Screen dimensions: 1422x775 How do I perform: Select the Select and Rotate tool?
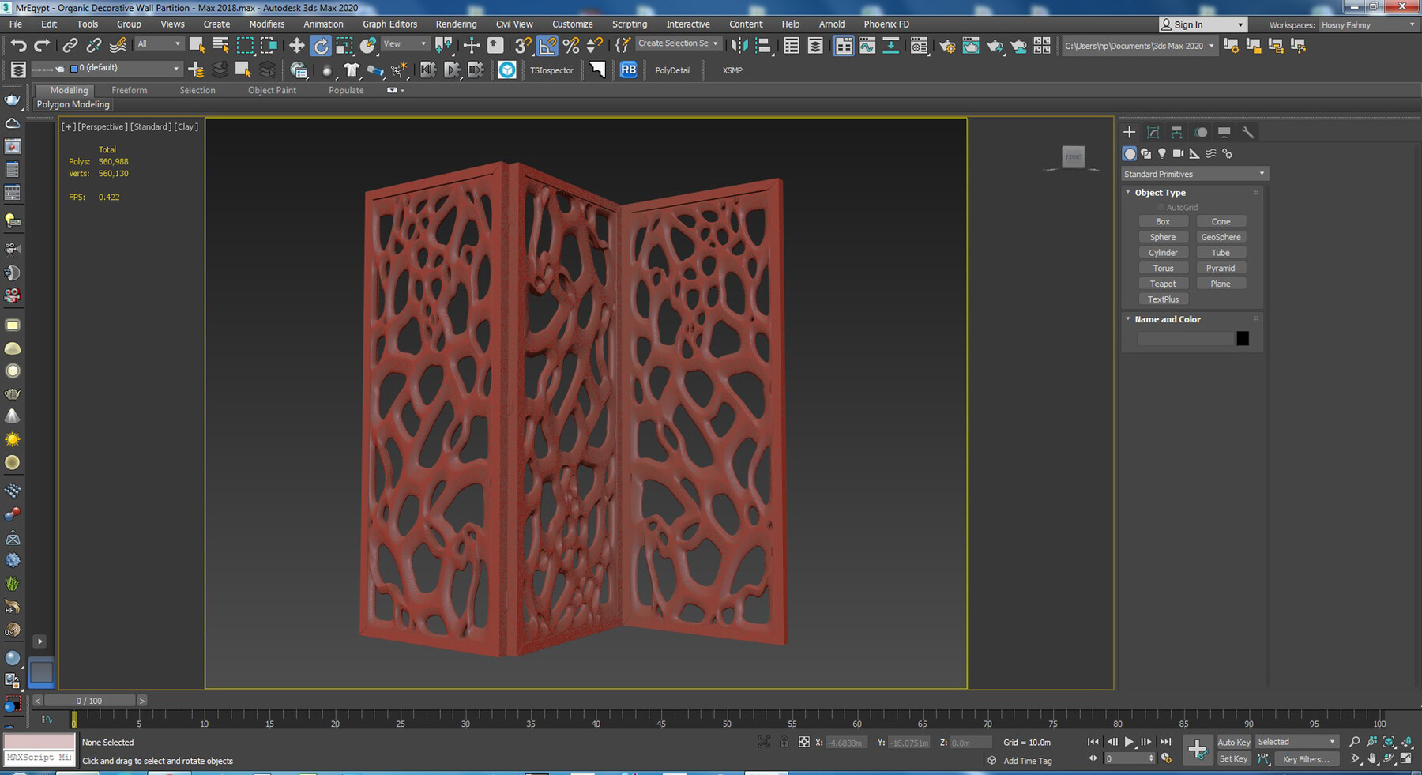[x=321, y=45]
